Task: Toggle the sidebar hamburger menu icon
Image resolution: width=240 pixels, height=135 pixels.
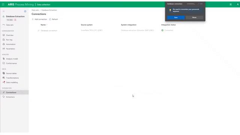Action: click(4, 11)
